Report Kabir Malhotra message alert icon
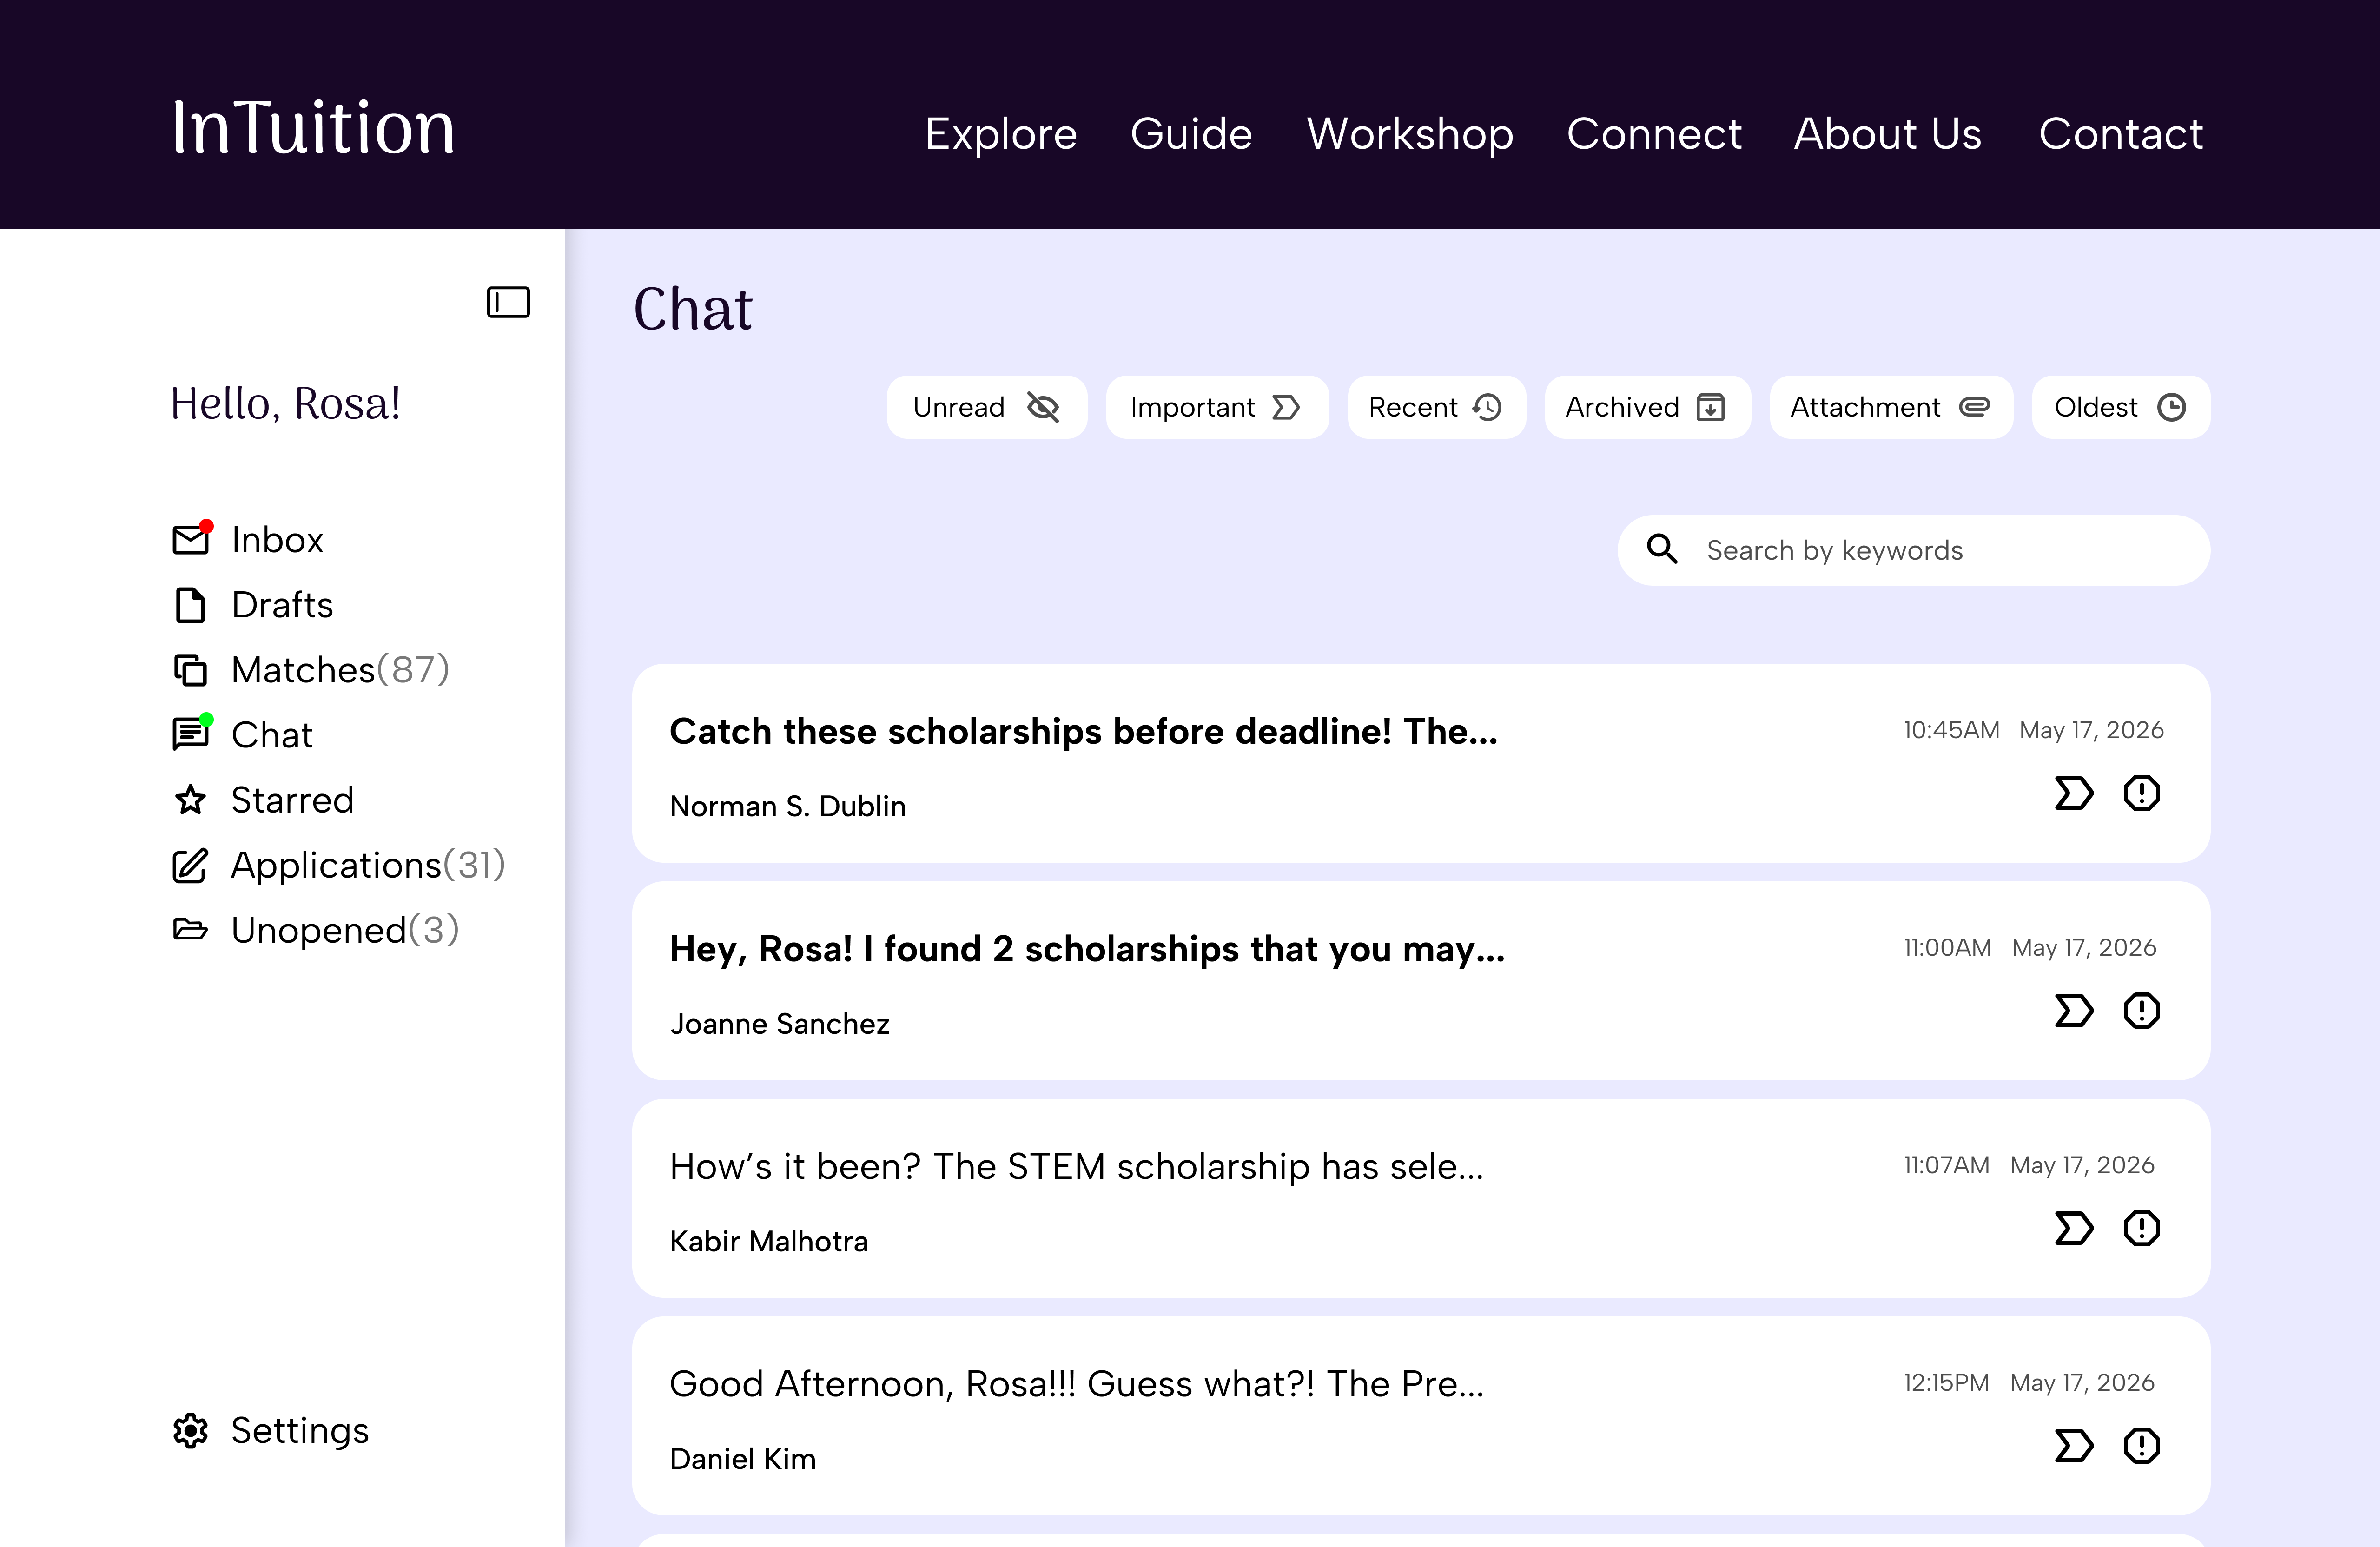This screenshot has height=1547, width=2380. pyautogui.click(x=2142, y=1228)
